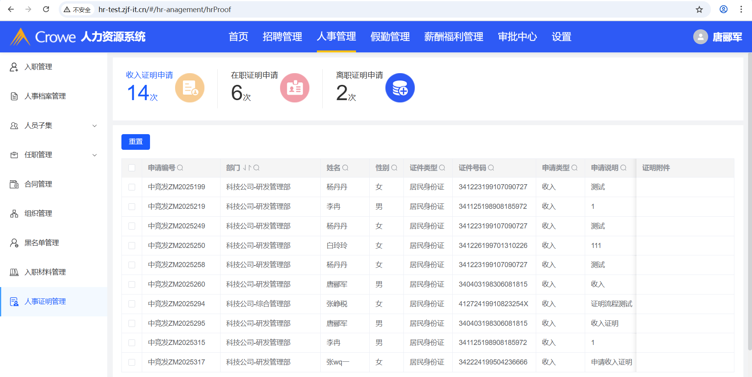Screen dimensions: 752x377
Task: Select the checkbox for row 中竞发ZM2025294
Action: (x=132, y=304)
